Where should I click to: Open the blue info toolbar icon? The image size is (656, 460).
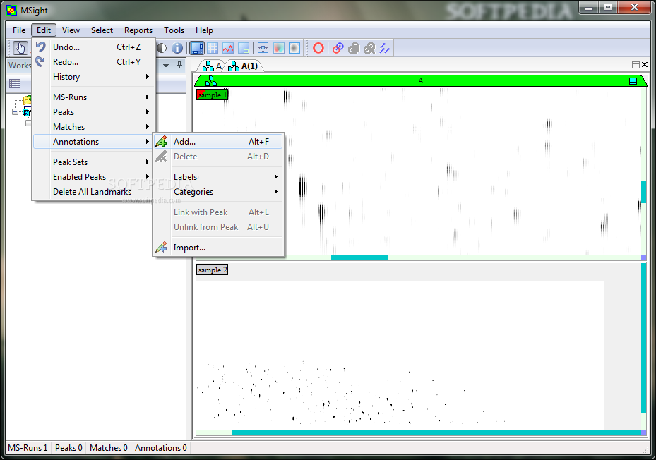(x=177, y=48)
